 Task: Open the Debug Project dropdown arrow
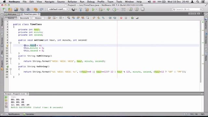tap(104, 9)
